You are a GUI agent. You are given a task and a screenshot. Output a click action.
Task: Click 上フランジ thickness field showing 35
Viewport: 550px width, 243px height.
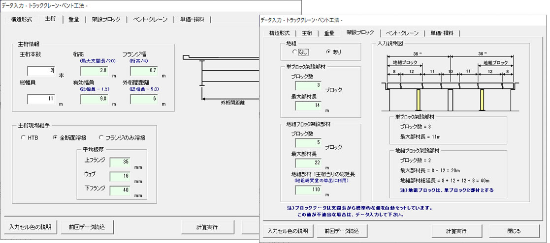pyautogui.click(x=120, y=162)
